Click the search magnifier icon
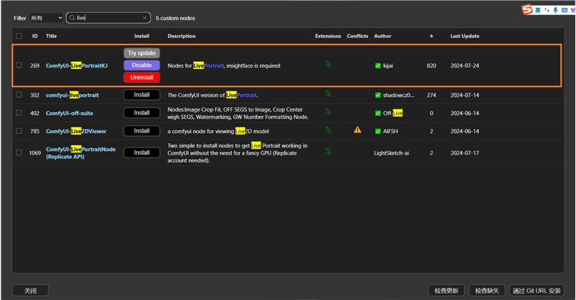 (x=72, y=17)
